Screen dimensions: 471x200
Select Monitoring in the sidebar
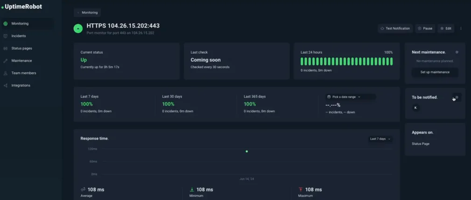click(x=20, y=23)
